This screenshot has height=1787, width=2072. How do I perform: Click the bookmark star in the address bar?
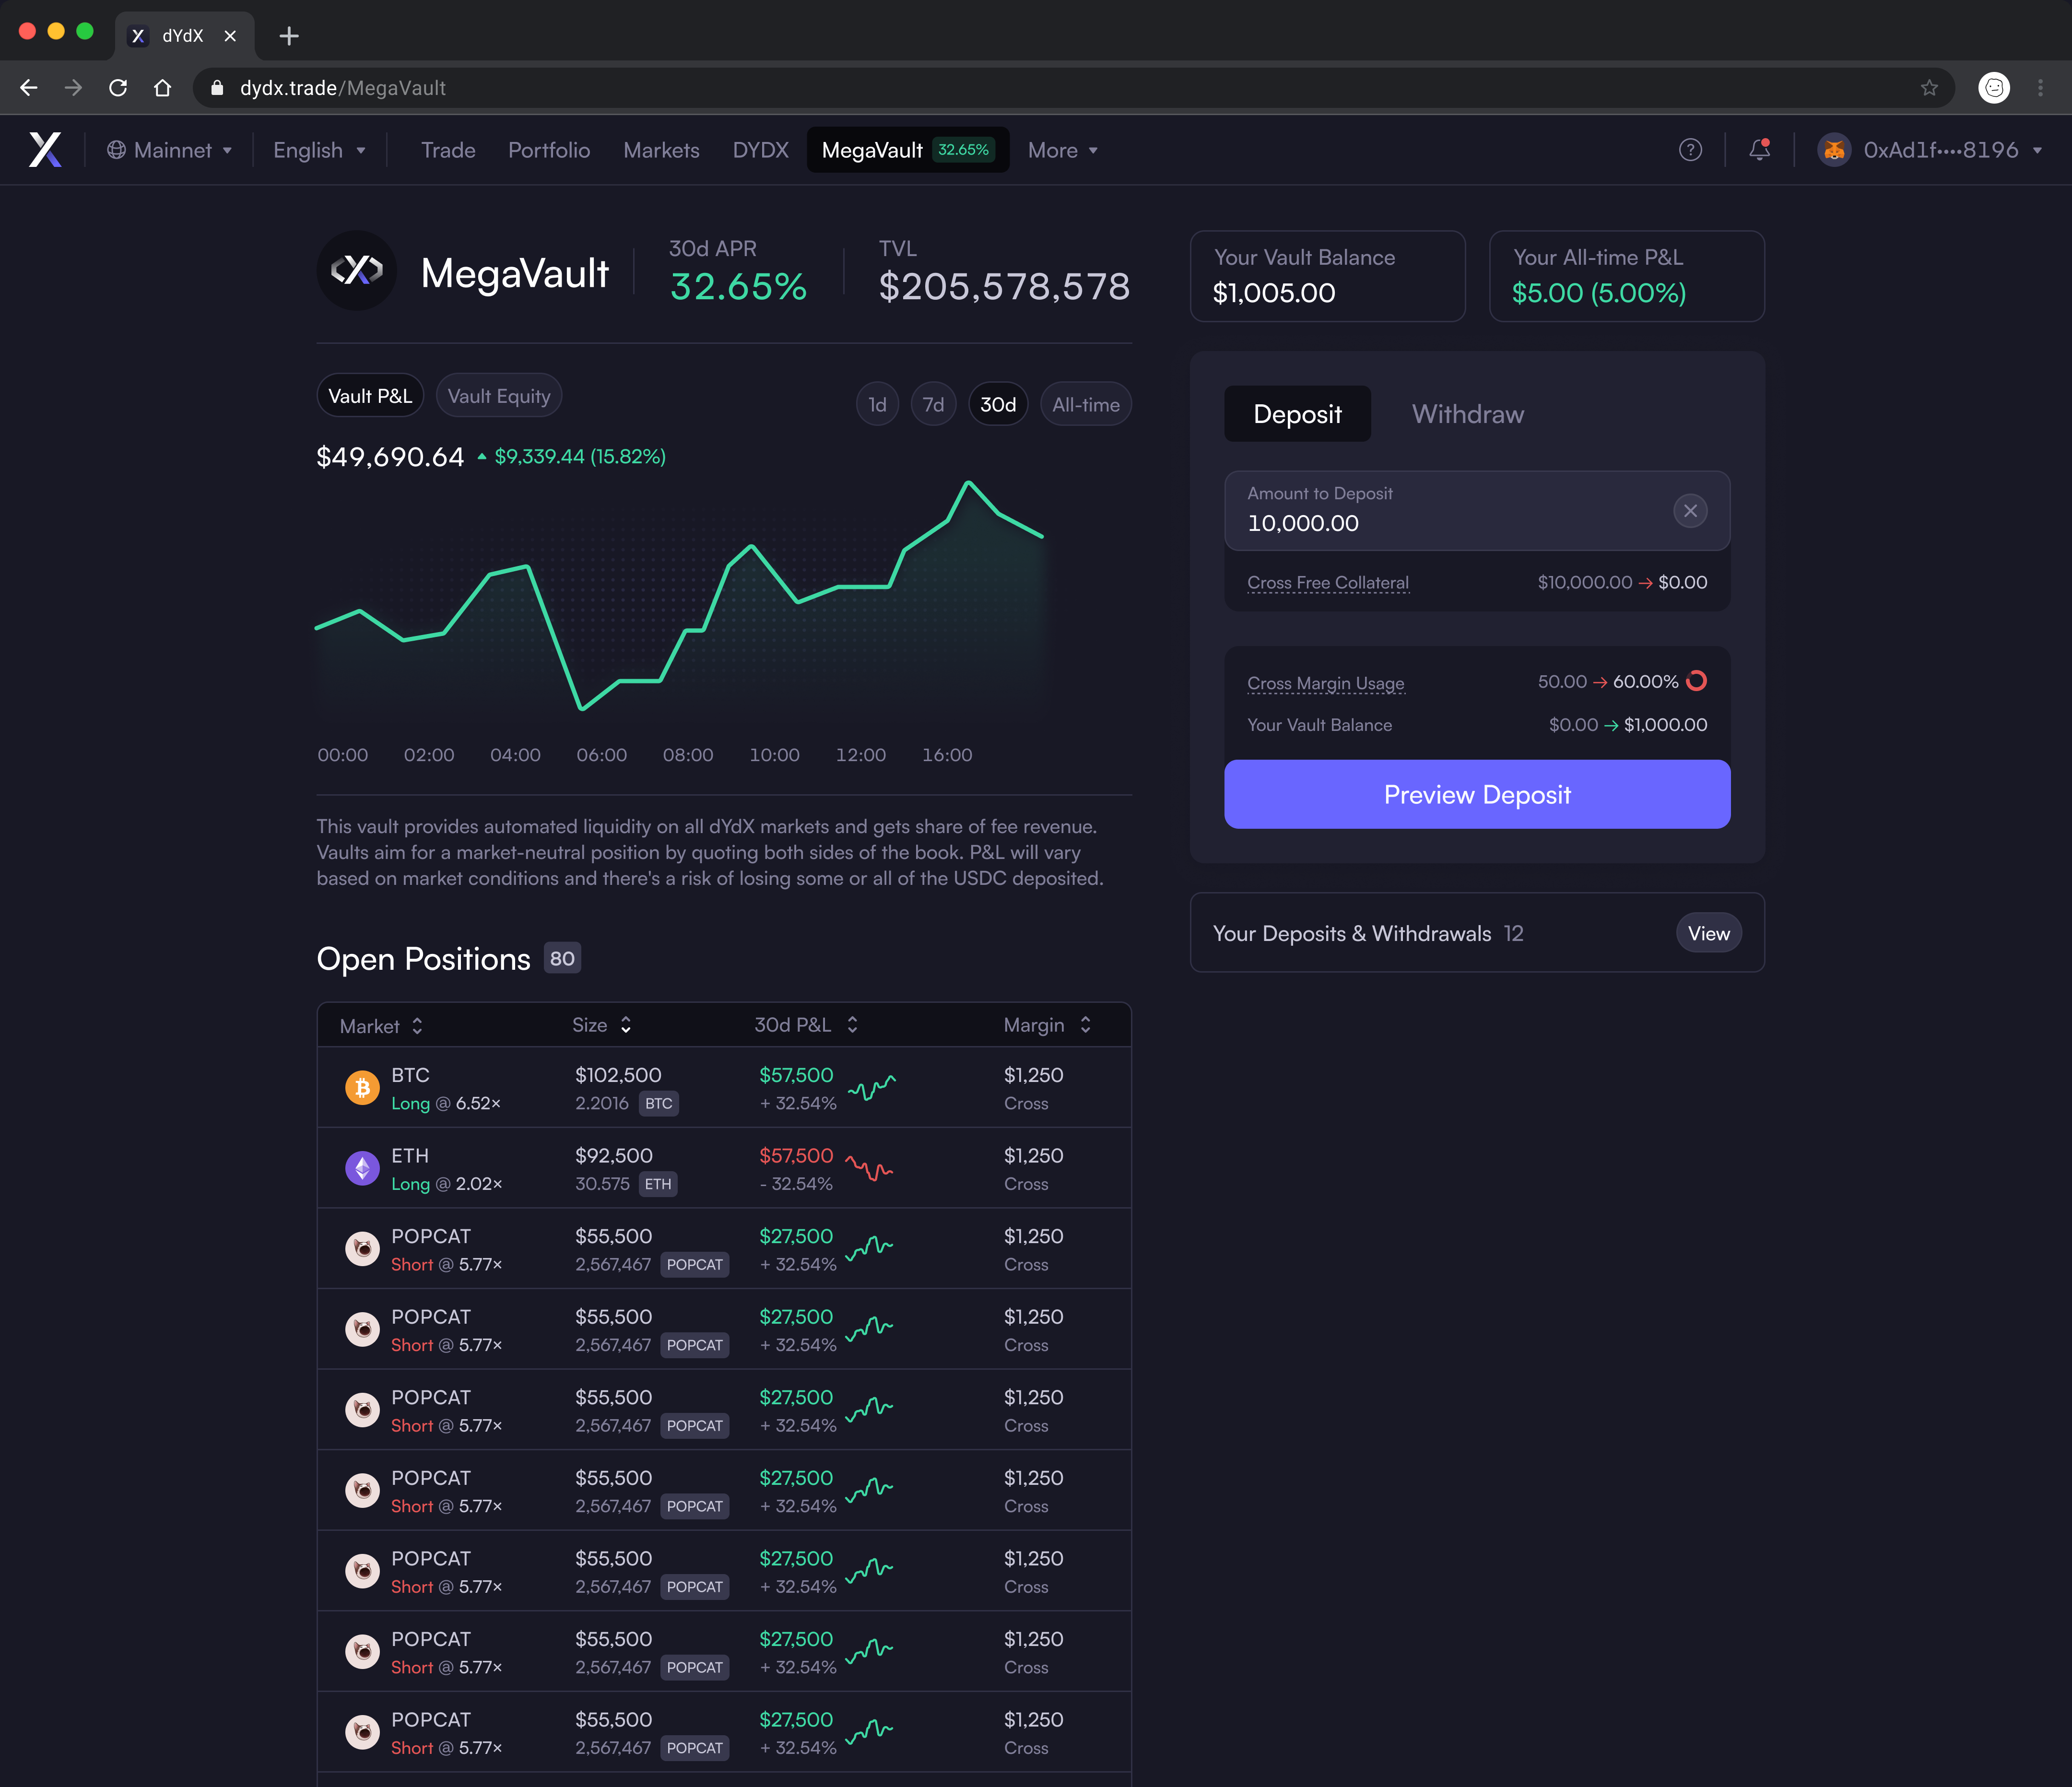pyautogui.click(x=1929, y=88)
